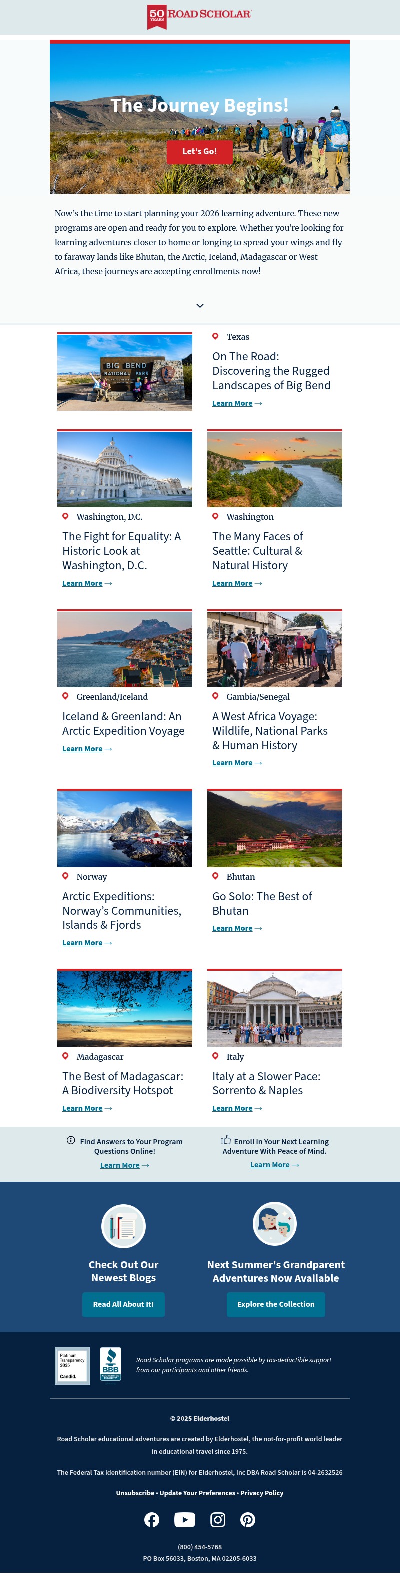
Task: Open the Pinterest icon in footer
Action: (x=248, y=1520)
